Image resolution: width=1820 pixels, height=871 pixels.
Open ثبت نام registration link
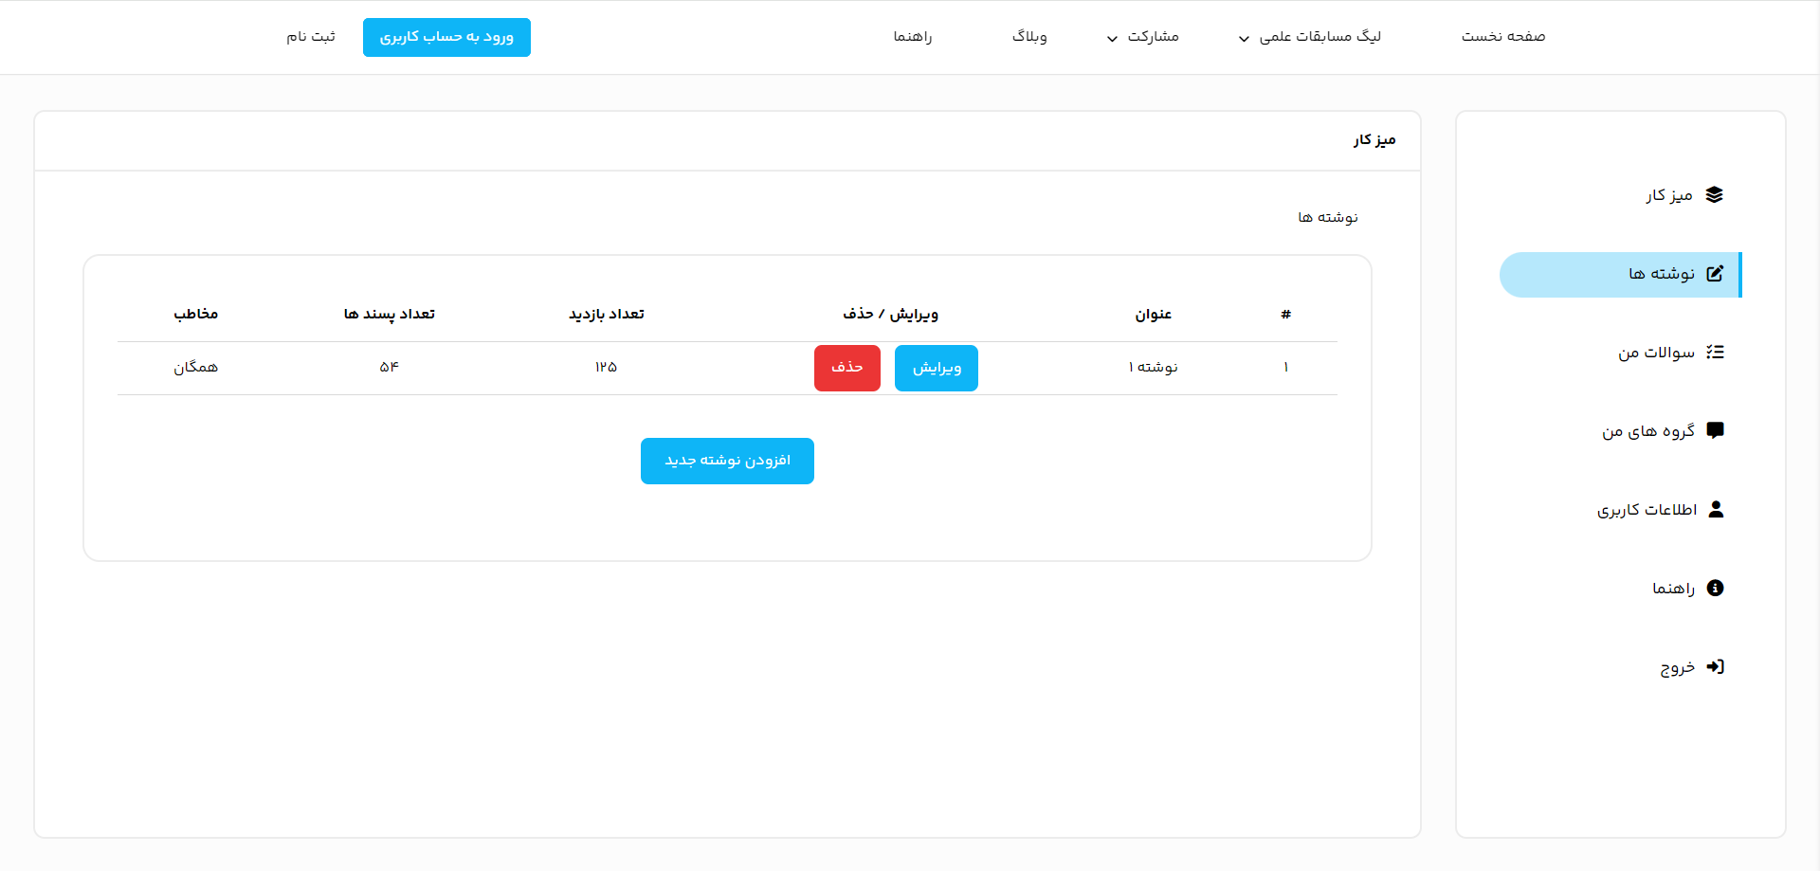[x=311, y=37]
